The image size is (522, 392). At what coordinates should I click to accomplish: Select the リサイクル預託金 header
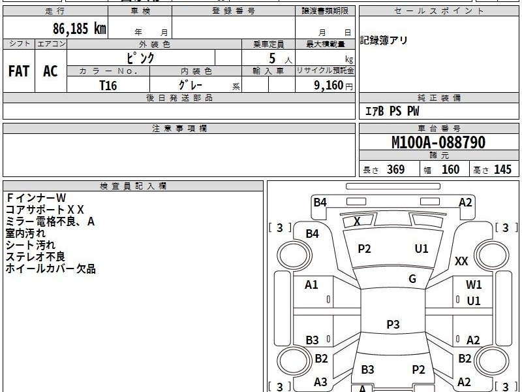point(325,71)
